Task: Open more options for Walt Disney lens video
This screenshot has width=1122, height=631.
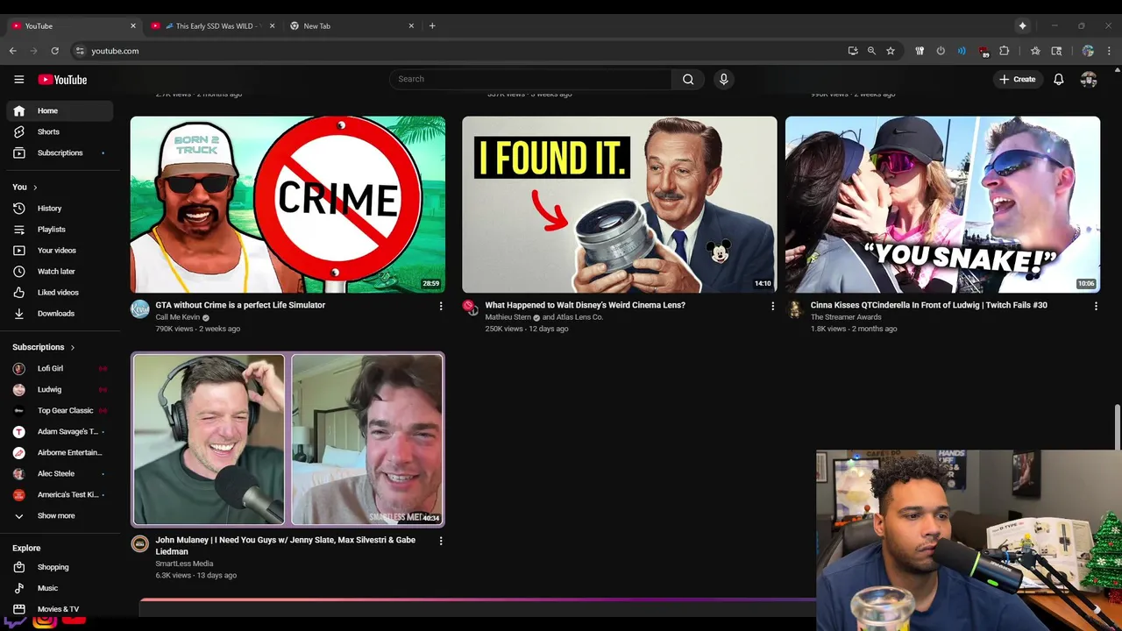Action: pos(772,306)
